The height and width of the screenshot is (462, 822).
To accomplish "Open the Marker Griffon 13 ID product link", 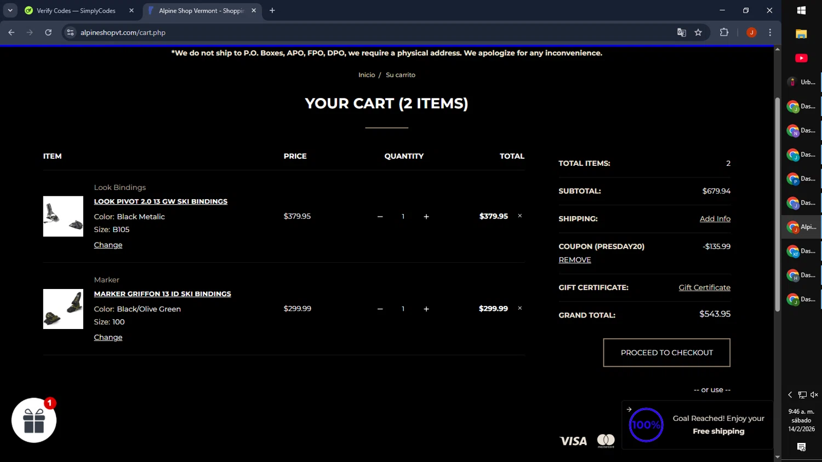I will pyautogui.click(x=162, y=294).
